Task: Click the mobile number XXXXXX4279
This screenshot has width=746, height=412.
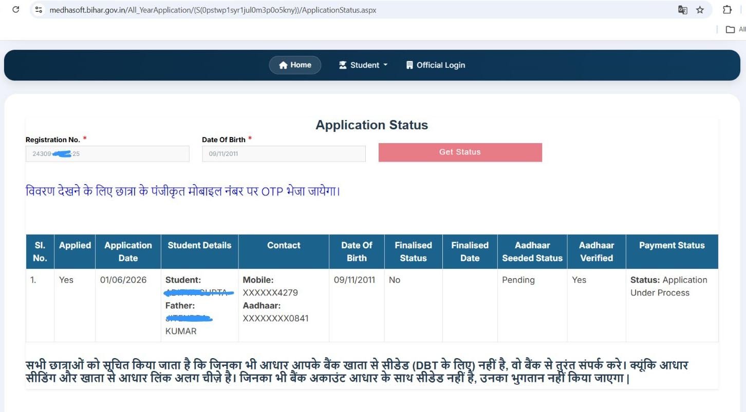Action: click(270, 293)
